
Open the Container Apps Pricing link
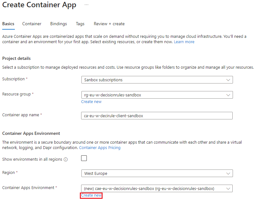(x=100, y=148)
